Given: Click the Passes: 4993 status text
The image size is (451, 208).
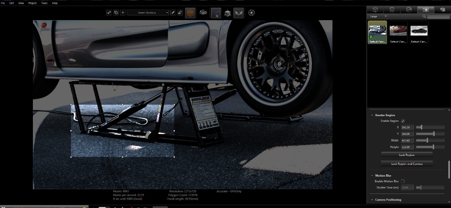Looking at the screenshot, I should [x=121, y=191].
